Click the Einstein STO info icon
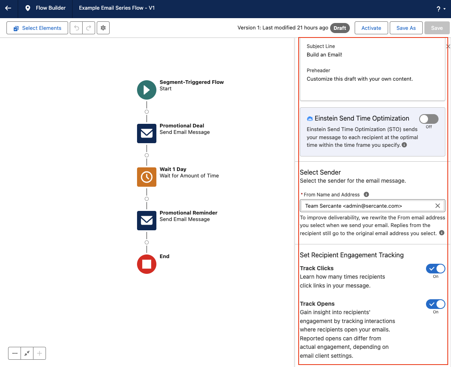This screenshot has width=451, height=367. [404, 145]
